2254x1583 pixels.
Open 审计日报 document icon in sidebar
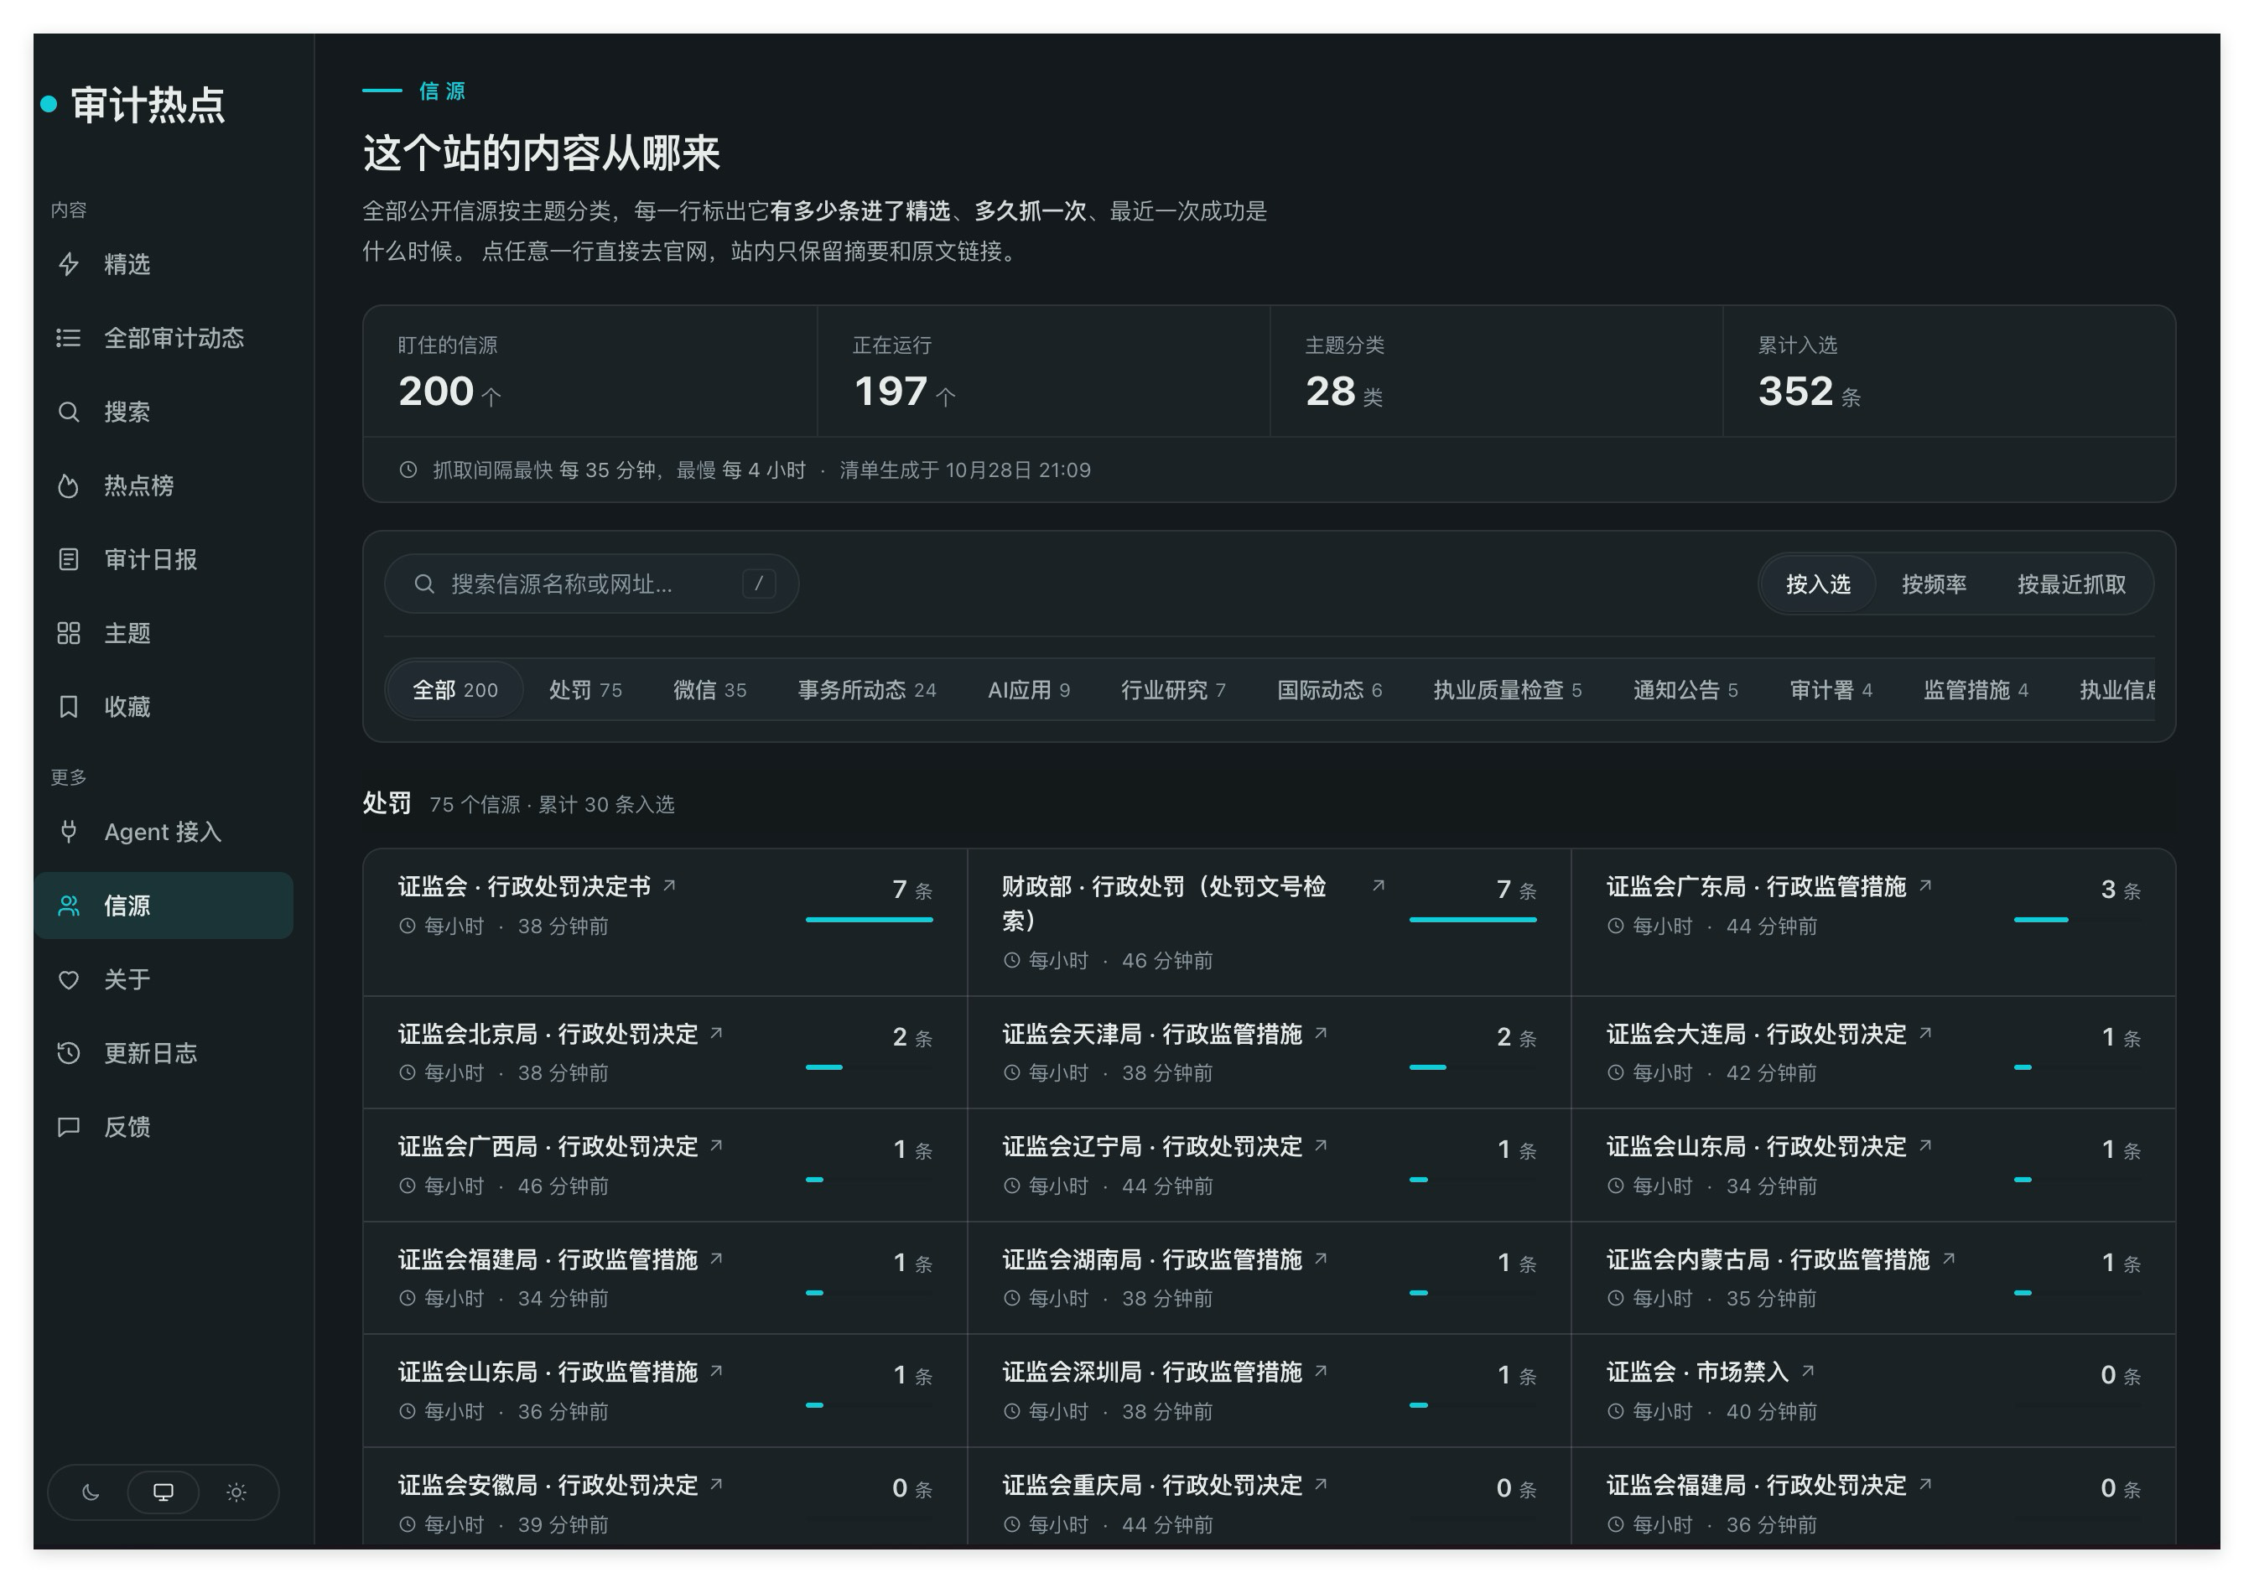point(68,559)
